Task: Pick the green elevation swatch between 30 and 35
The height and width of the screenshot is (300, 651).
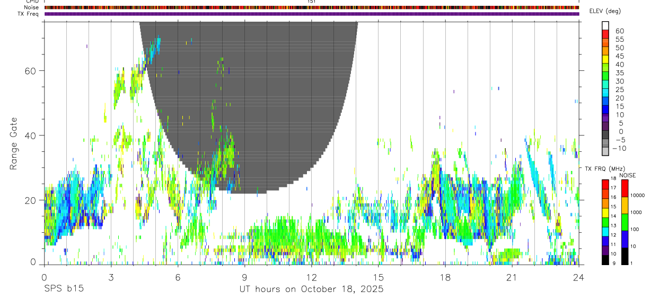Action: point(605,76)
